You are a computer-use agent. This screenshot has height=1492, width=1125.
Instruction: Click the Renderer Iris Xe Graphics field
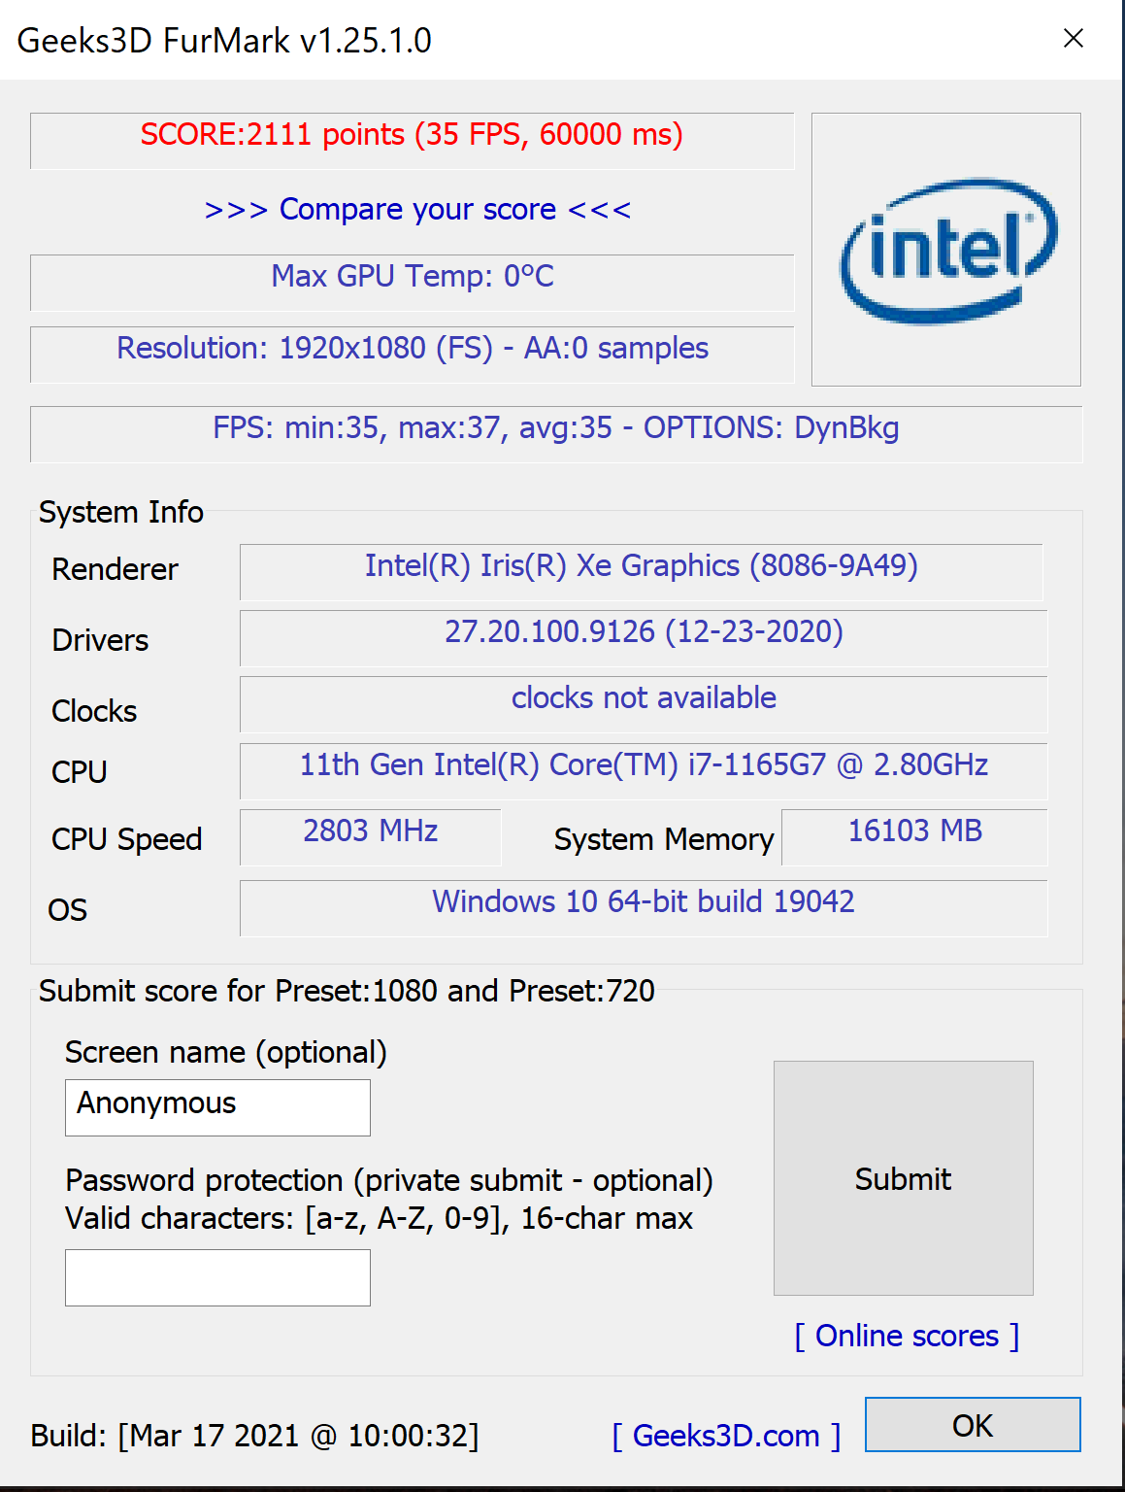coord(641,572)
